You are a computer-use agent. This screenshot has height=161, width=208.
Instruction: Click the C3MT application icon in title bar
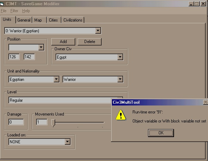pos(2,4)
